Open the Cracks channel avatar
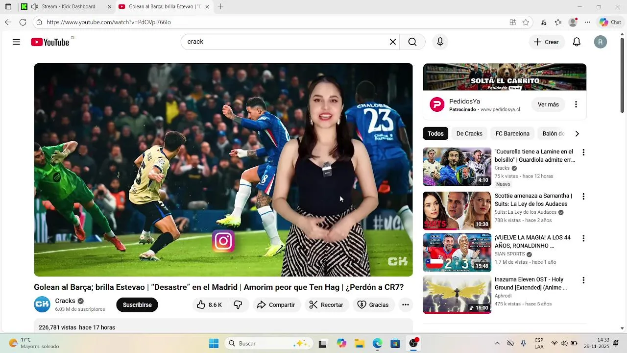This screenshot has width=627, height=353. click(42, 304)
